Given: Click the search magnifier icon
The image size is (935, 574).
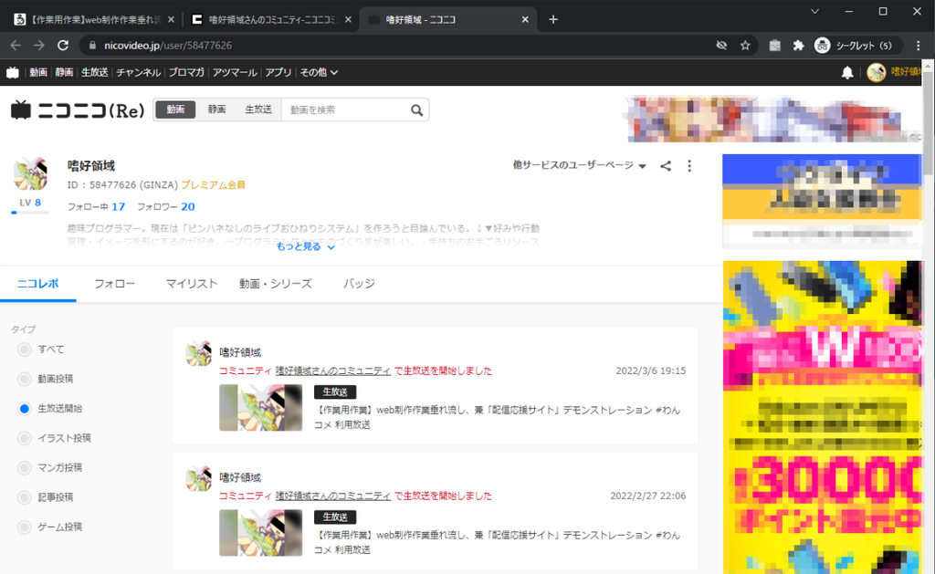Looking at the screenshot, I should click(x=417, y=110).
